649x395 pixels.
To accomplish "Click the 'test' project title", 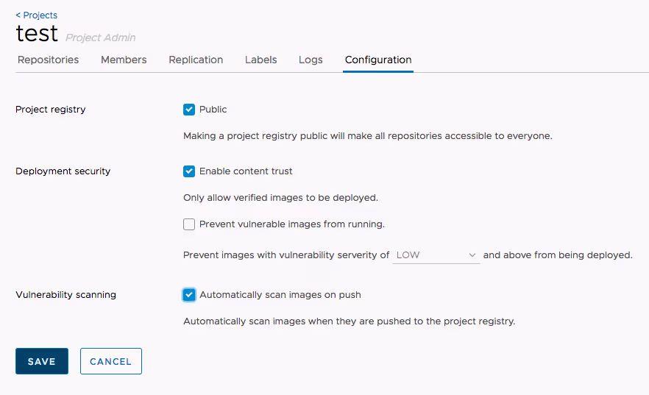I will [x=37, y=34].
